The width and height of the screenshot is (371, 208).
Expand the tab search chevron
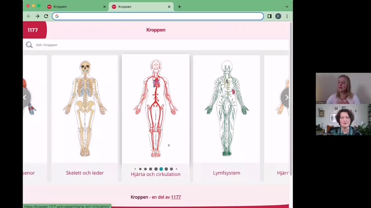coord(287,7)
